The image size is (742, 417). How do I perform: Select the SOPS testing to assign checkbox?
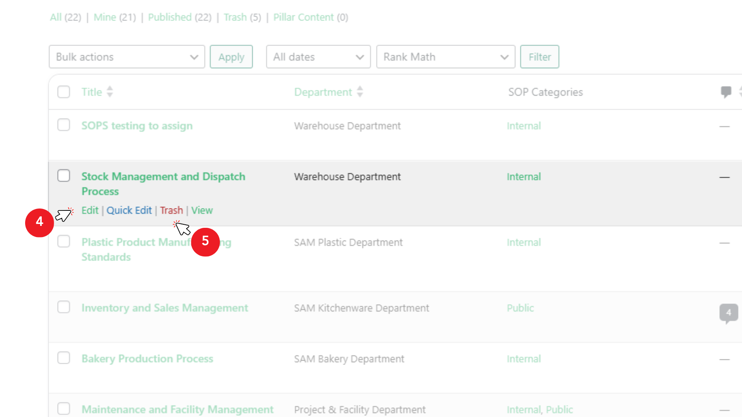click(x=64, y=125)
